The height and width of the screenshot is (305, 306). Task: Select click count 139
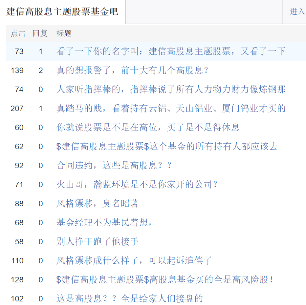[x=17, y=71]
